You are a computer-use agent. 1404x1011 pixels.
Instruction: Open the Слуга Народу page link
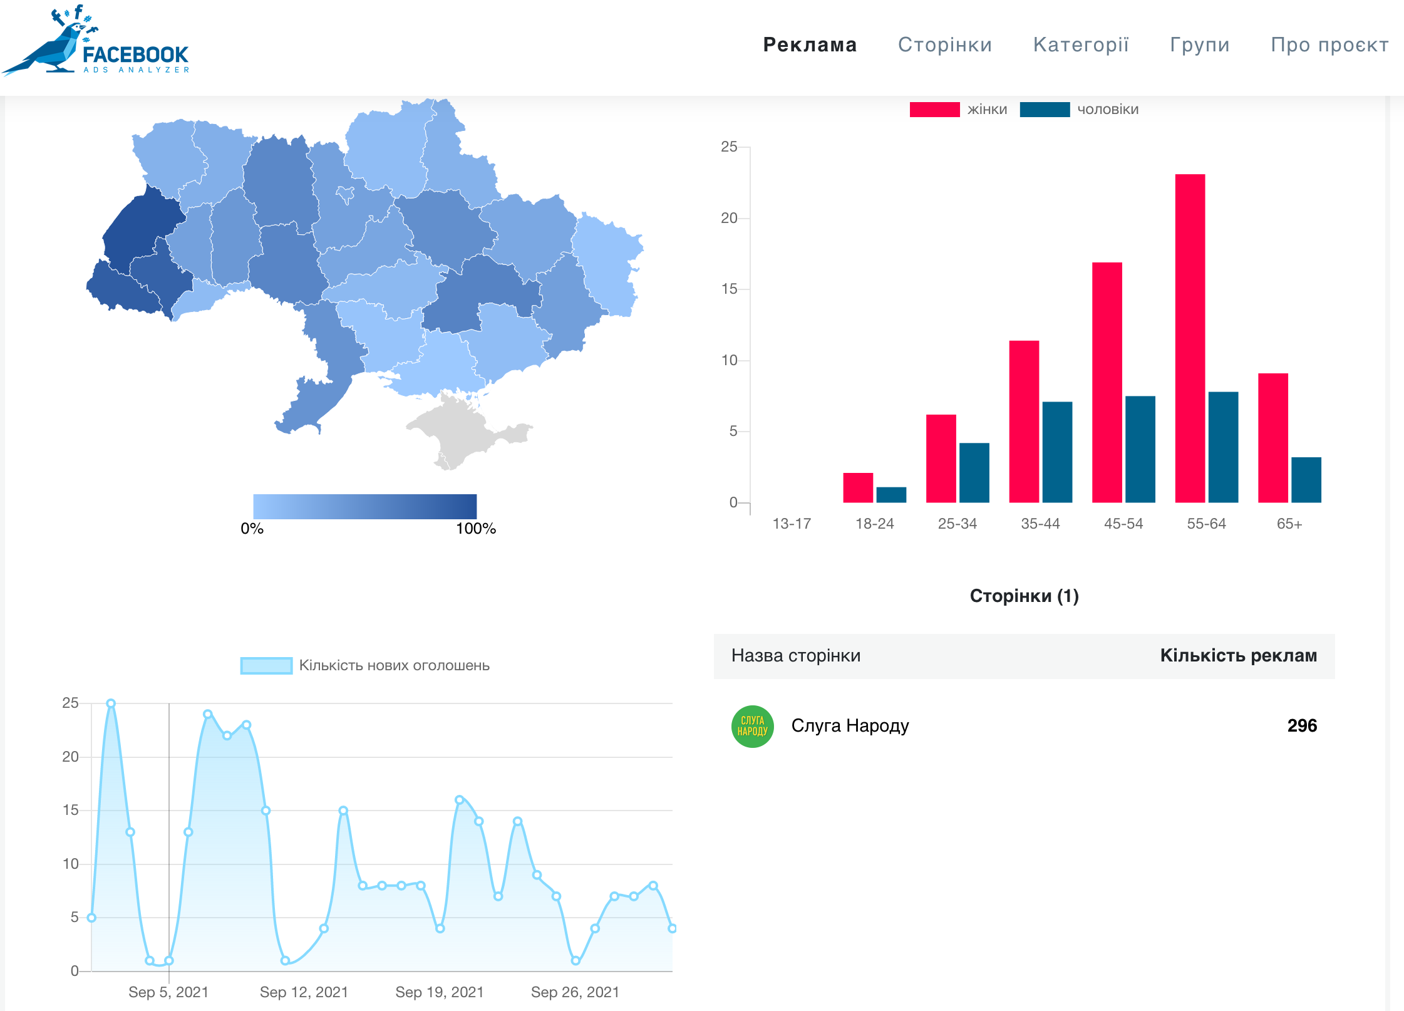850,726
